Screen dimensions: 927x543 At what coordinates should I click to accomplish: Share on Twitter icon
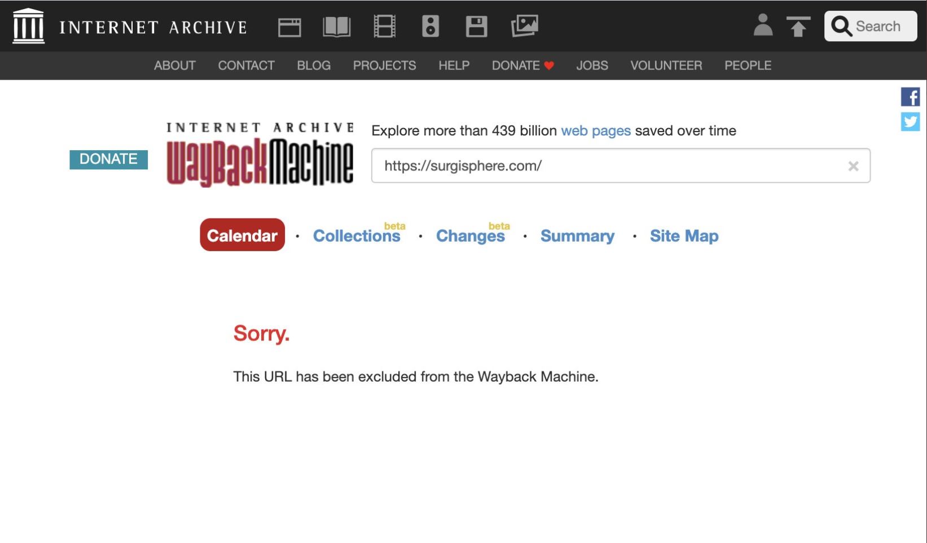[910, 121]
